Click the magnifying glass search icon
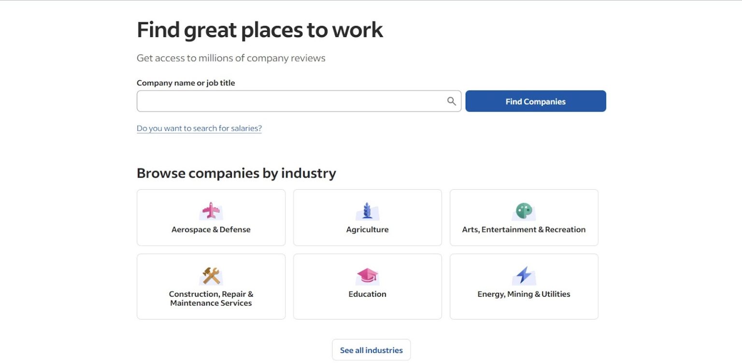The image size is (742, 364). (451, 101)
